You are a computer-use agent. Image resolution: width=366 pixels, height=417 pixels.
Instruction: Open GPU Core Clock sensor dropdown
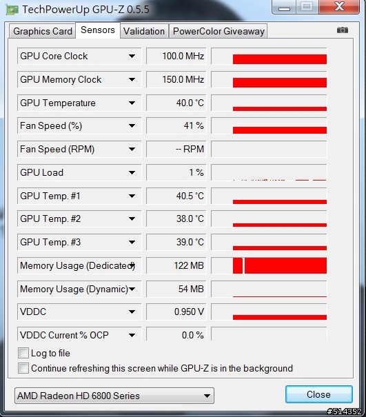(132, 56)
